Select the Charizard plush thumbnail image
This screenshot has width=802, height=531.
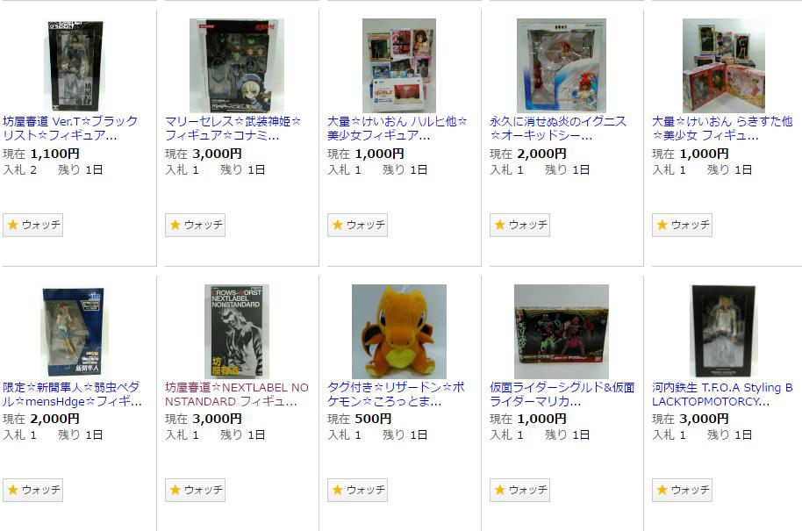click(399, 332)
